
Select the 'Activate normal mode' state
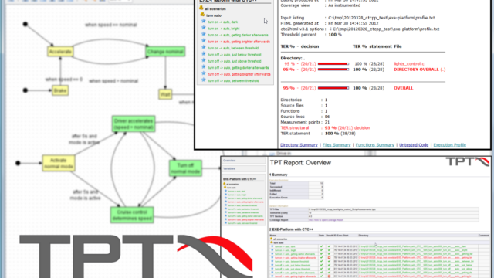[x=59, y=163]
